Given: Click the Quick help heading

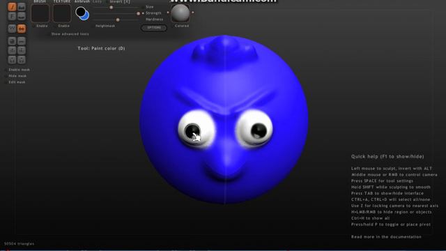Looking at the screenshot, I should tap(387, 156).
